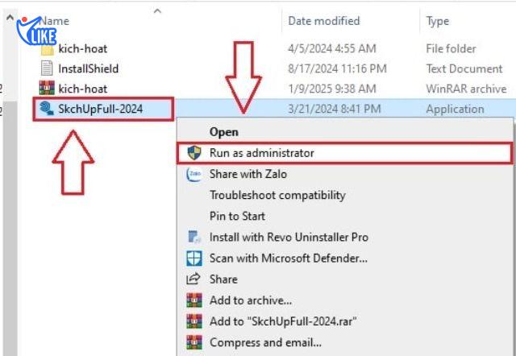The image size is (516, 356).
Task: Click the Revo Uninstaller Pro icon
Action: point(193,237)
